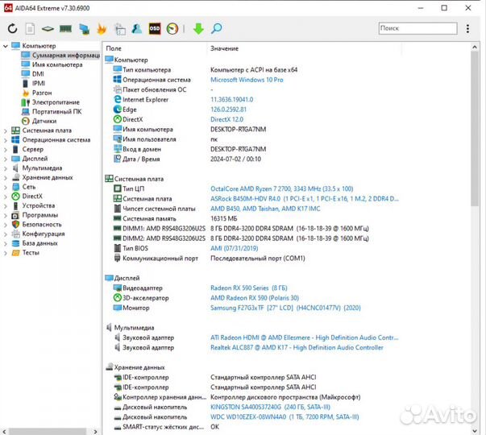Click the scroll down arrow
Viewport: 486px width, 435px height.
coord(474,431)
